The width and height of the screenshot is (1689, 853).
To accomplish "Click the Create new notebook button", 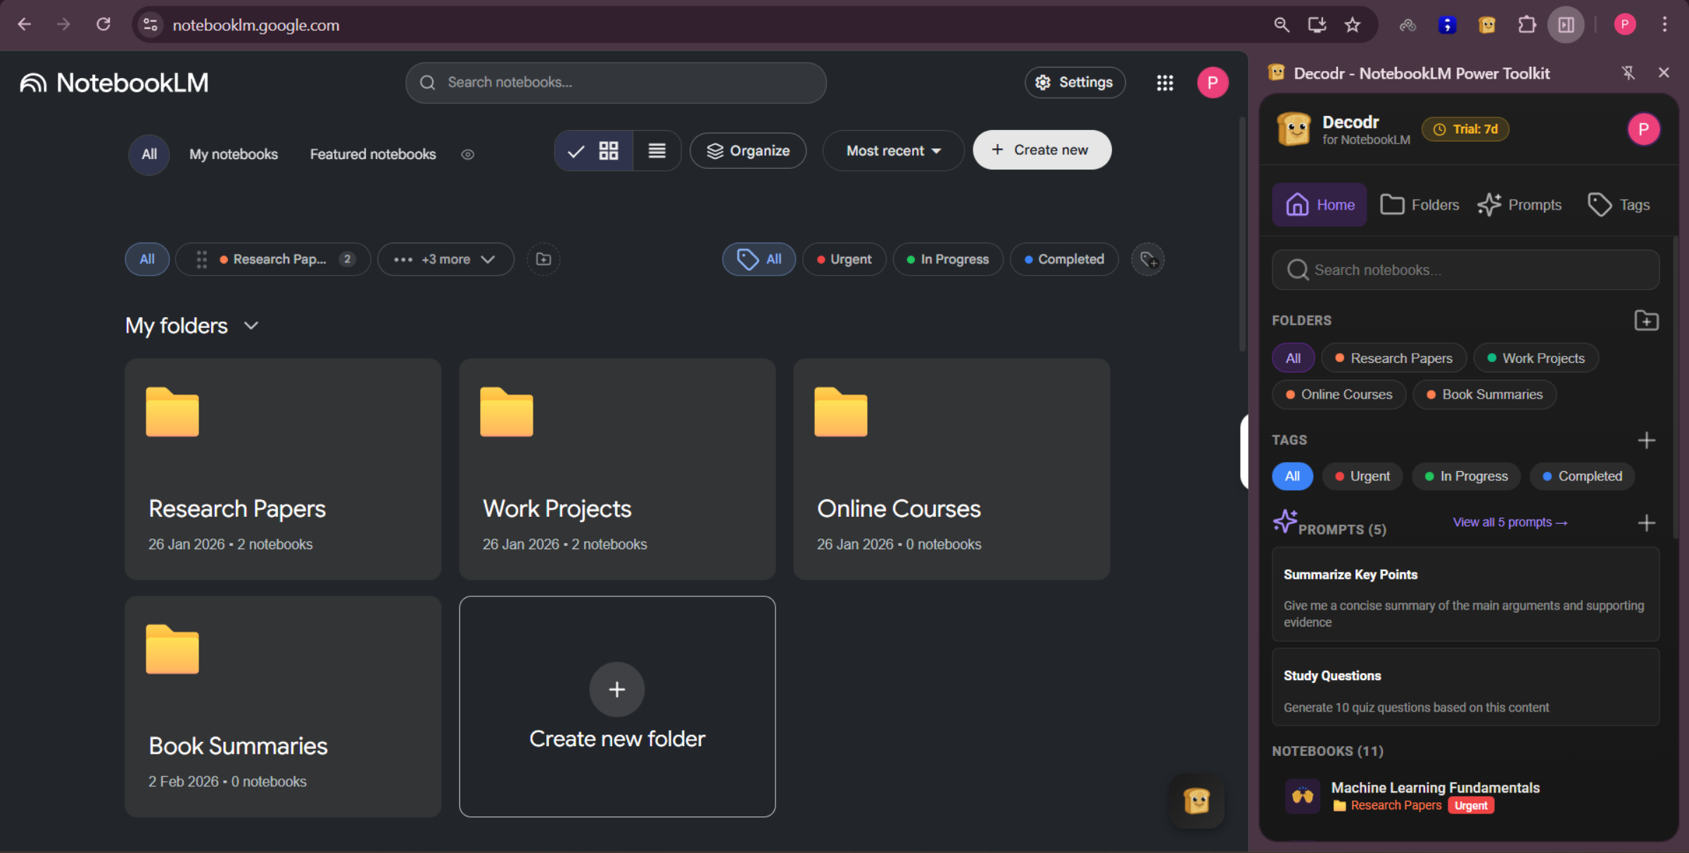I will point(1042,150).
